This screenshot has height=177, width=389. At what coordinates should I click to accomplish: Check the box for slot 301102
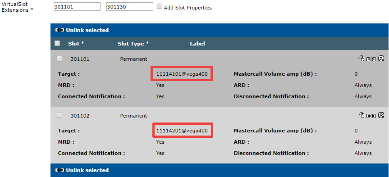point(59,115)
